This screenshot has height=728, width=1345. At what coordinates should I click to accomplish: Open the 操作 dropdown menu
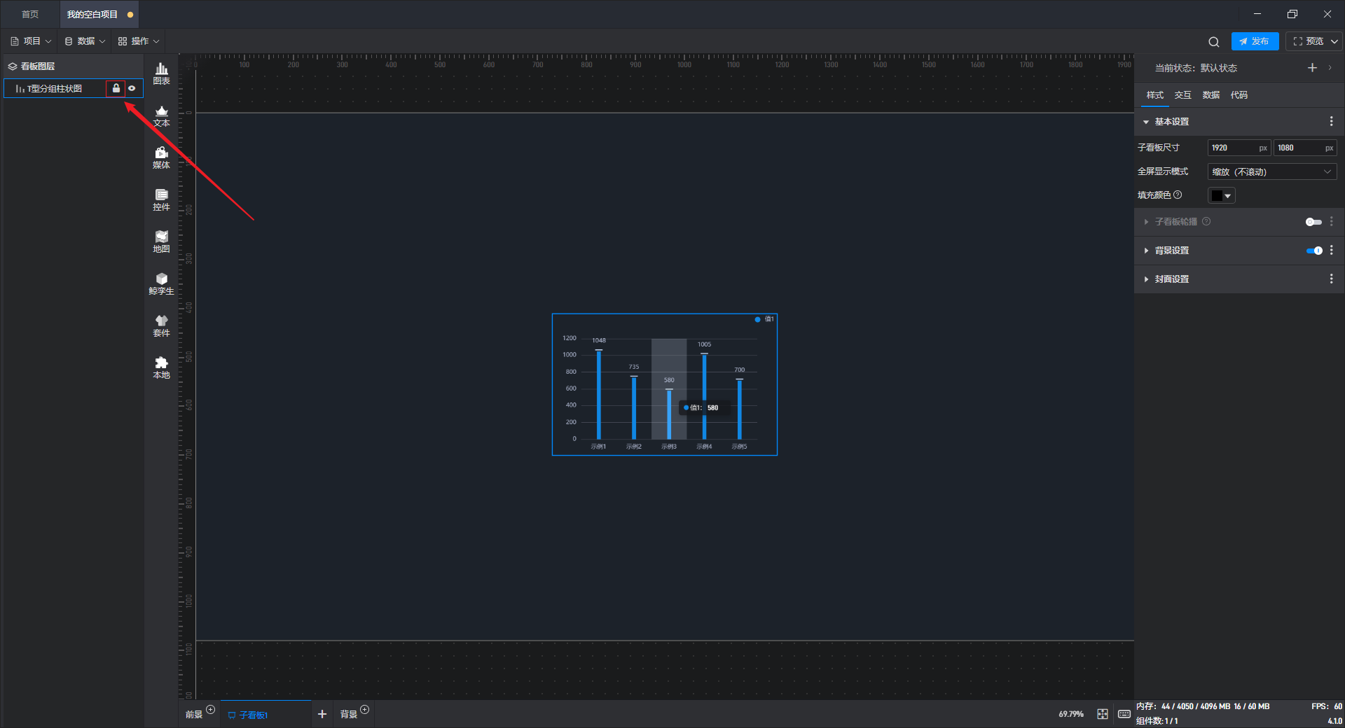139,41
